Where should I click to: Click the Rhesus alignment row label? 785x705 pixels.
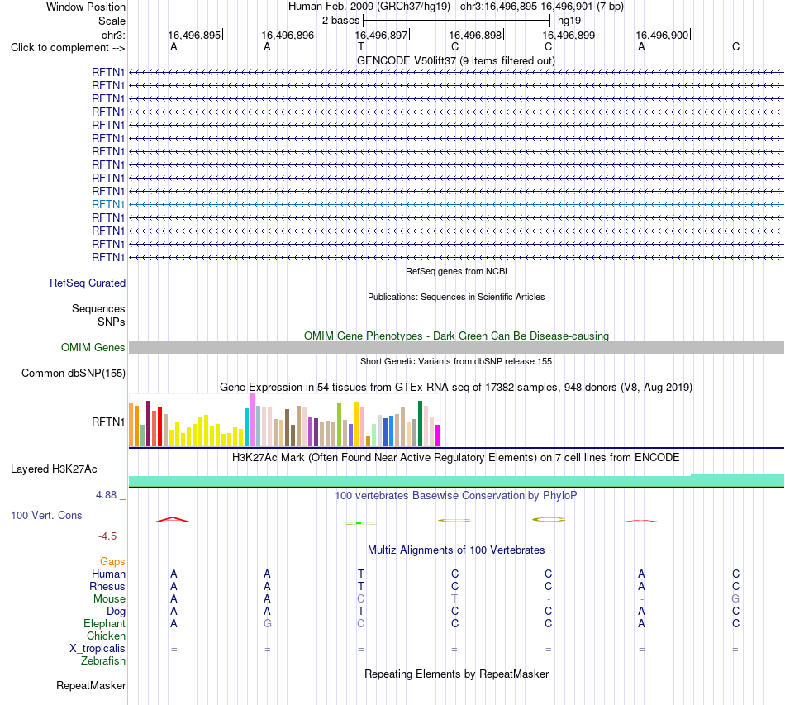pyautogui.click(x=107, y=586)
